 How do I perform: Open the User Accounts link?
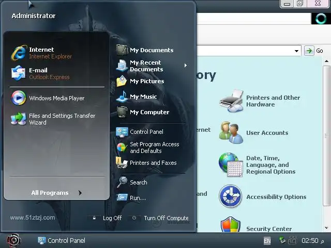click(267, 133)
